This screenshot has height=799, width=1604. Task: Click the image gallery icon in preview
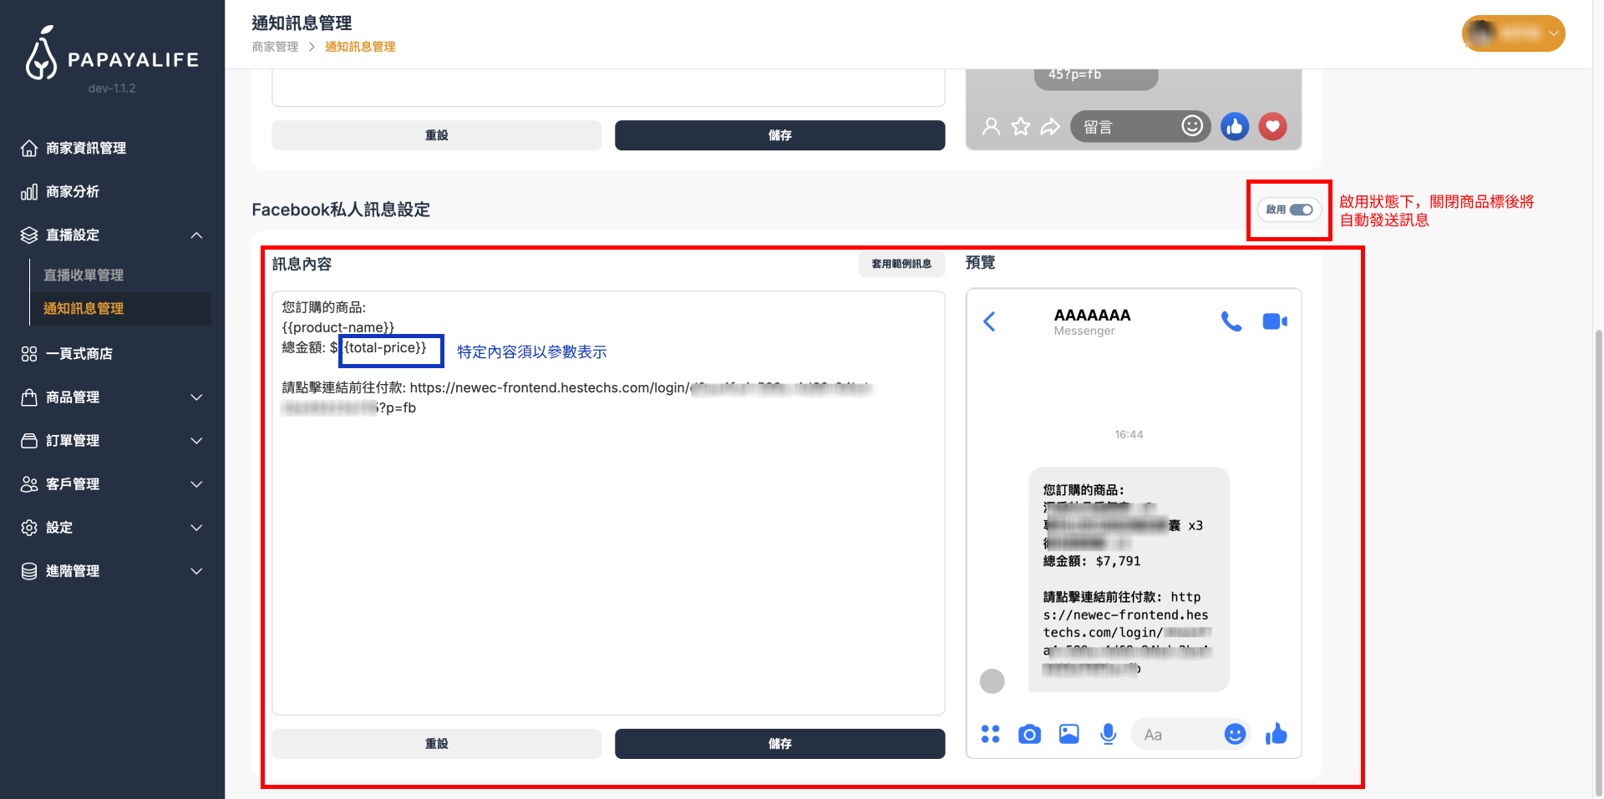pyautogui.click(x=1068, y=735)
